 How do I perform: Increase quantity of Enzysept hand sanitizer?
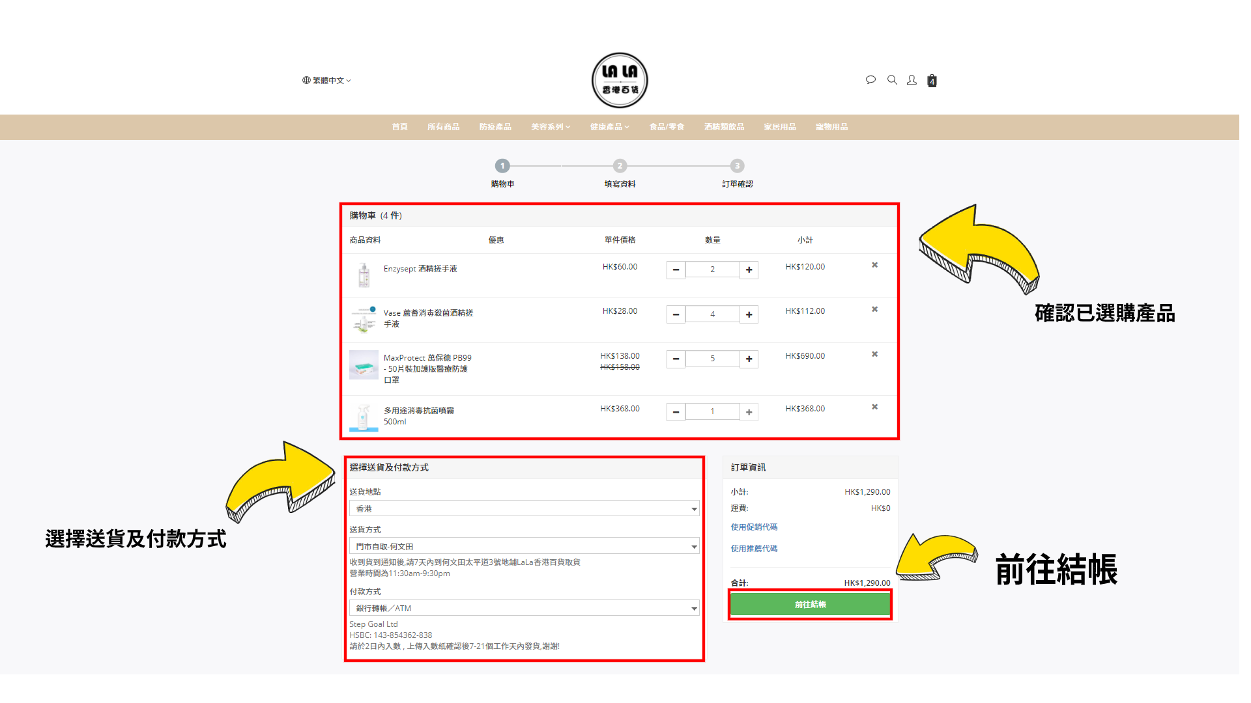point(749,269)
